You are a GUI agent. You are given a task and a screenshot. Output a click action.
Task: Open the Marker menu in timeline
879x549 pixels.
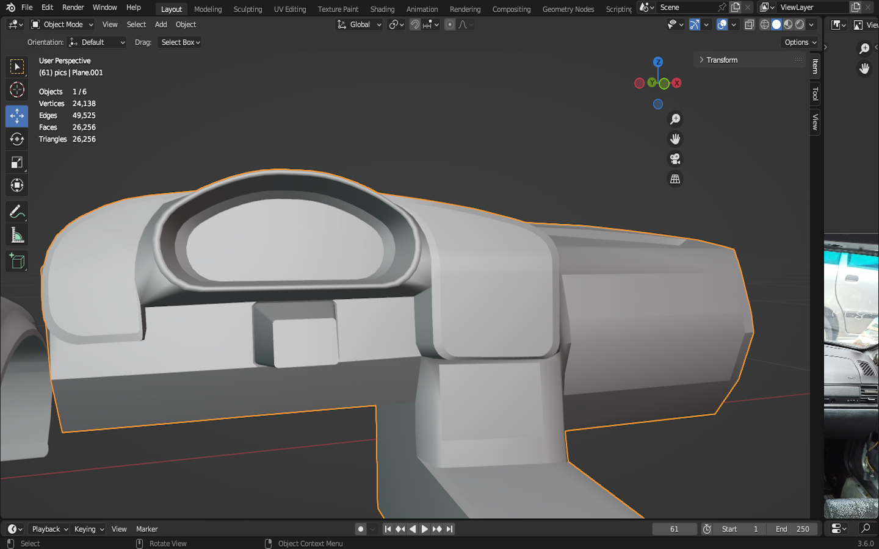tap(146, 529)
